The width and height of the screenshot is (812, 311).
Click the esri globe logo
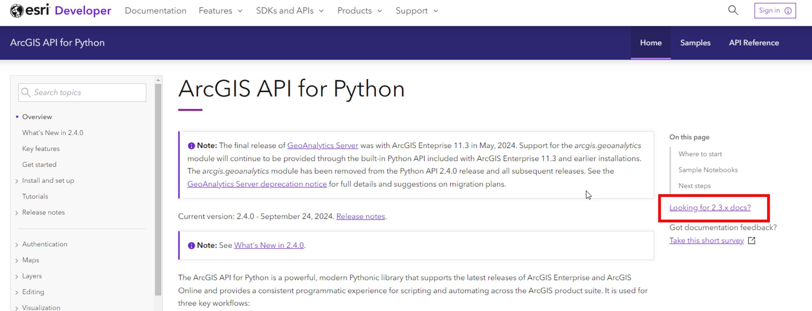(x=16, y=10)
